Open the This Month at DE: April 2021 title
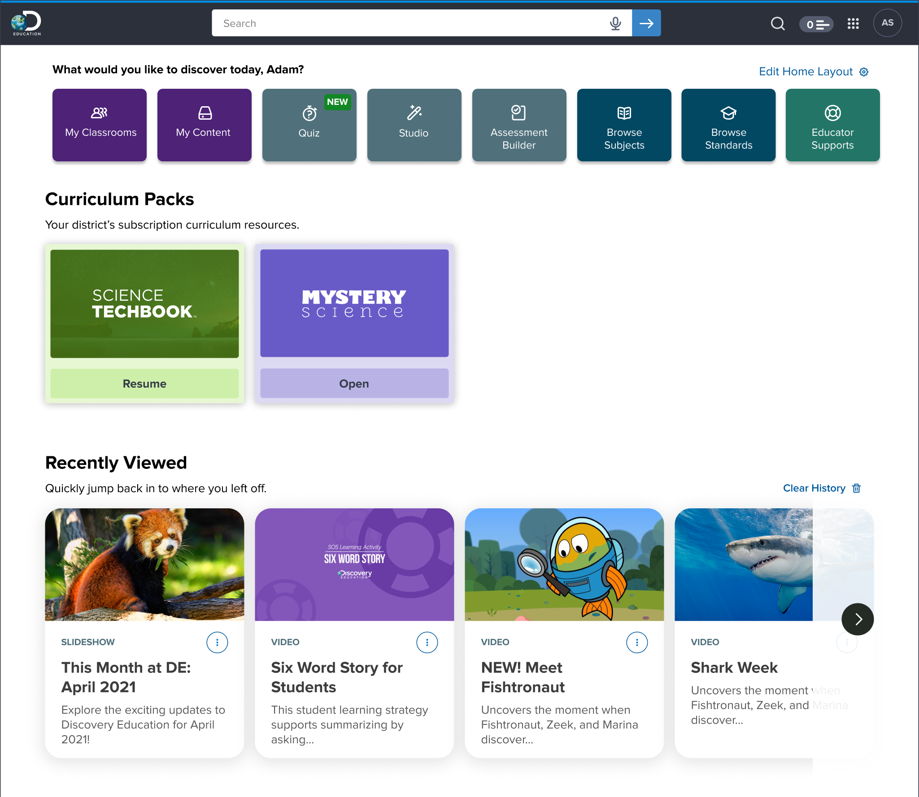 pos(126,677)
